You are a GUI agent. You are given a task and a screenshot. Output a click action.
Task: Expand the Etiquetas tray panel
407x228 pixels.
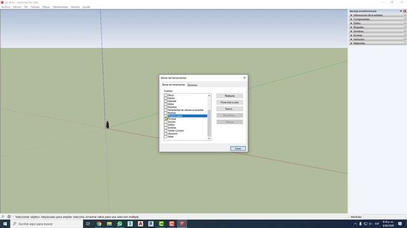(377, 27)
